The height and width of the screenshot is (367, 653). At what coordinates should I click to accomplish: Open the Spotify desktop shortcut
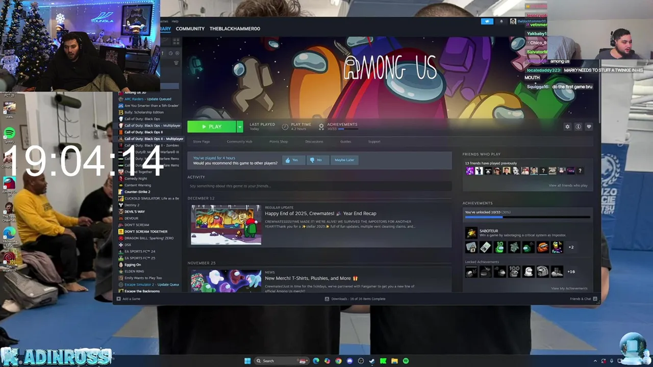coord(9,135)
